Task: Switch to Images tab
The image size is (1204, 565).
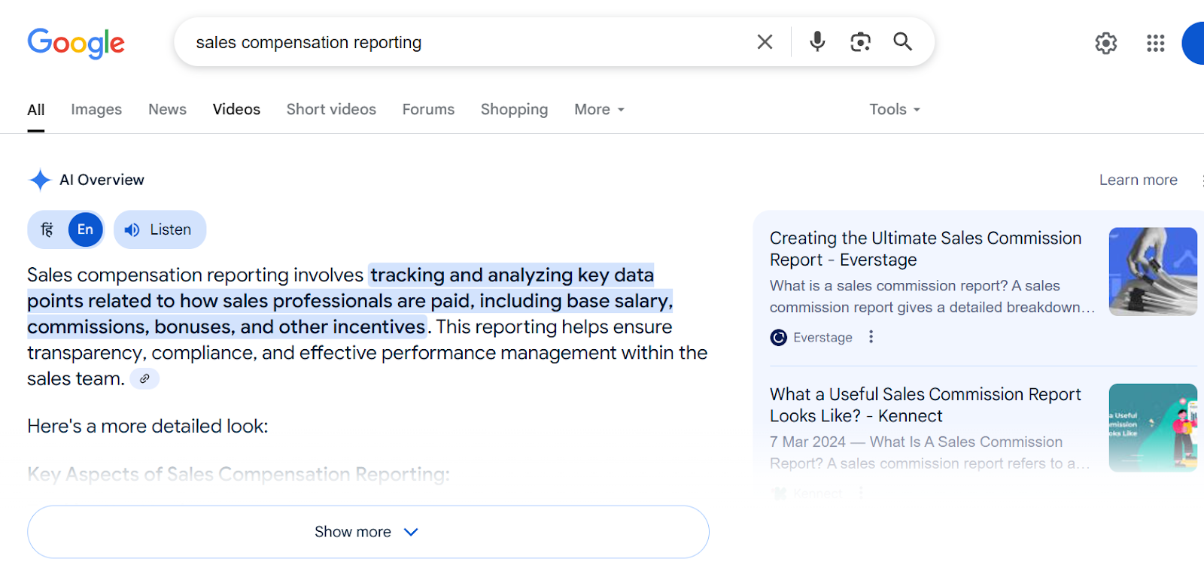Action: point(96,110)
